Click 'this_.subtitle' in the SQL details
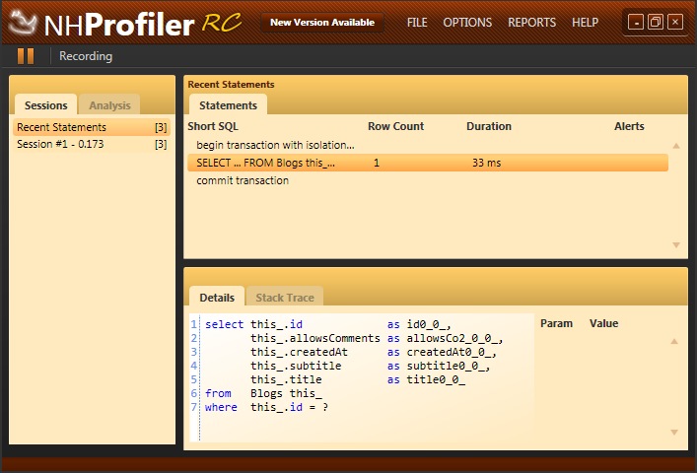The width and height of the screenshot is (697, 473). [296, 366]
